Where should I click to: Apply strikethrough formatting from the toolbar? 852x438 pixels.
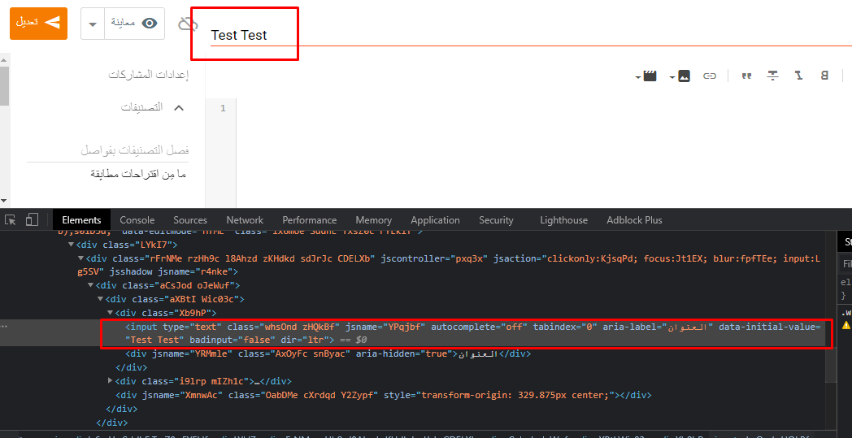[x=773, y=76]
